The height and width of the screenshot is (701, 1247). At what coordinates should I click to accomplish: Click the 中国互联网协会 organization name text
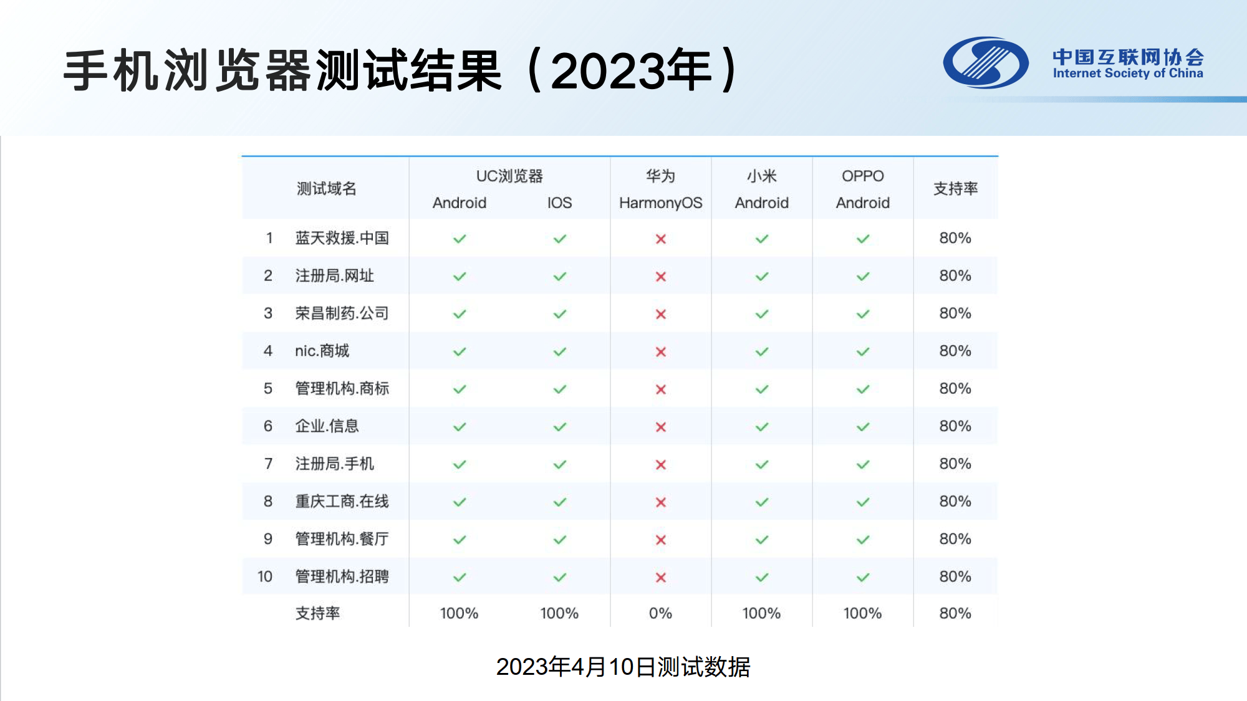click(x=1128, y=57)
